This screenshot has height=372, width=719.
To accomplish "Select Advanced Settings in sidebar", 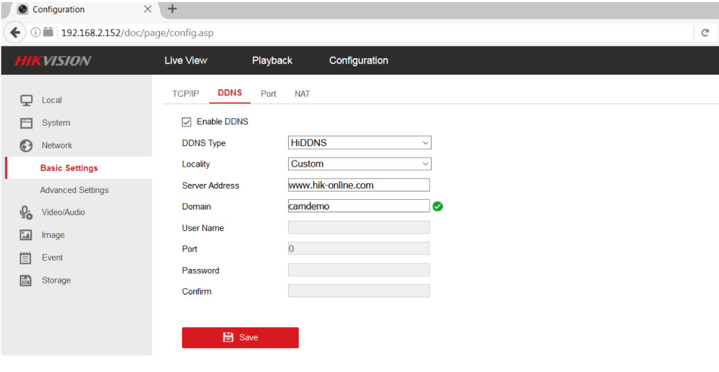I will (x=74, y=190).
